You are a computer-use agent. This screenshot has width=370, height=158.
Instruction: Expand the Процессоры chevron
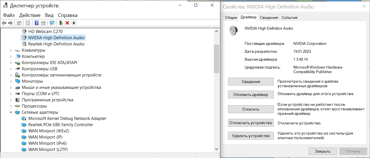(x=11, y=106)
